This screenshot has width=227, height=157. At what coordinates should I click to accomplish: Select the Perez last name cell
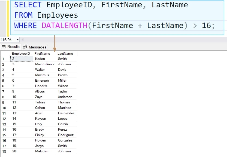pyautogui.click(x=66, y=130)
